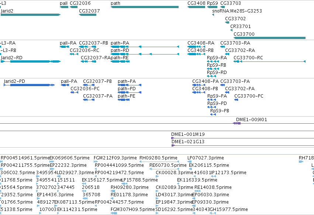Click the CG32037-PB protein label
Image resolution: width=314 pixels, height=215 pixels.
click(x=97, y=81)
